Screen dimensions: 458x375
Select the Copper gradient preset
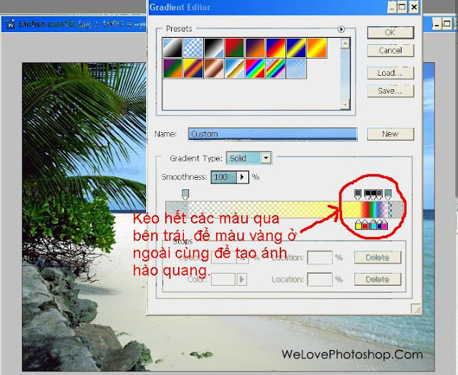pos(214,69)
